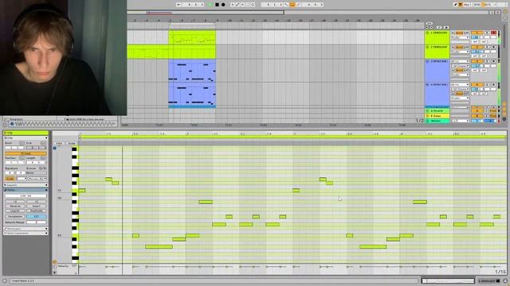Set track 1 monitor to Auto
Viewport: 510px width, 286px height.
[459, 33]
